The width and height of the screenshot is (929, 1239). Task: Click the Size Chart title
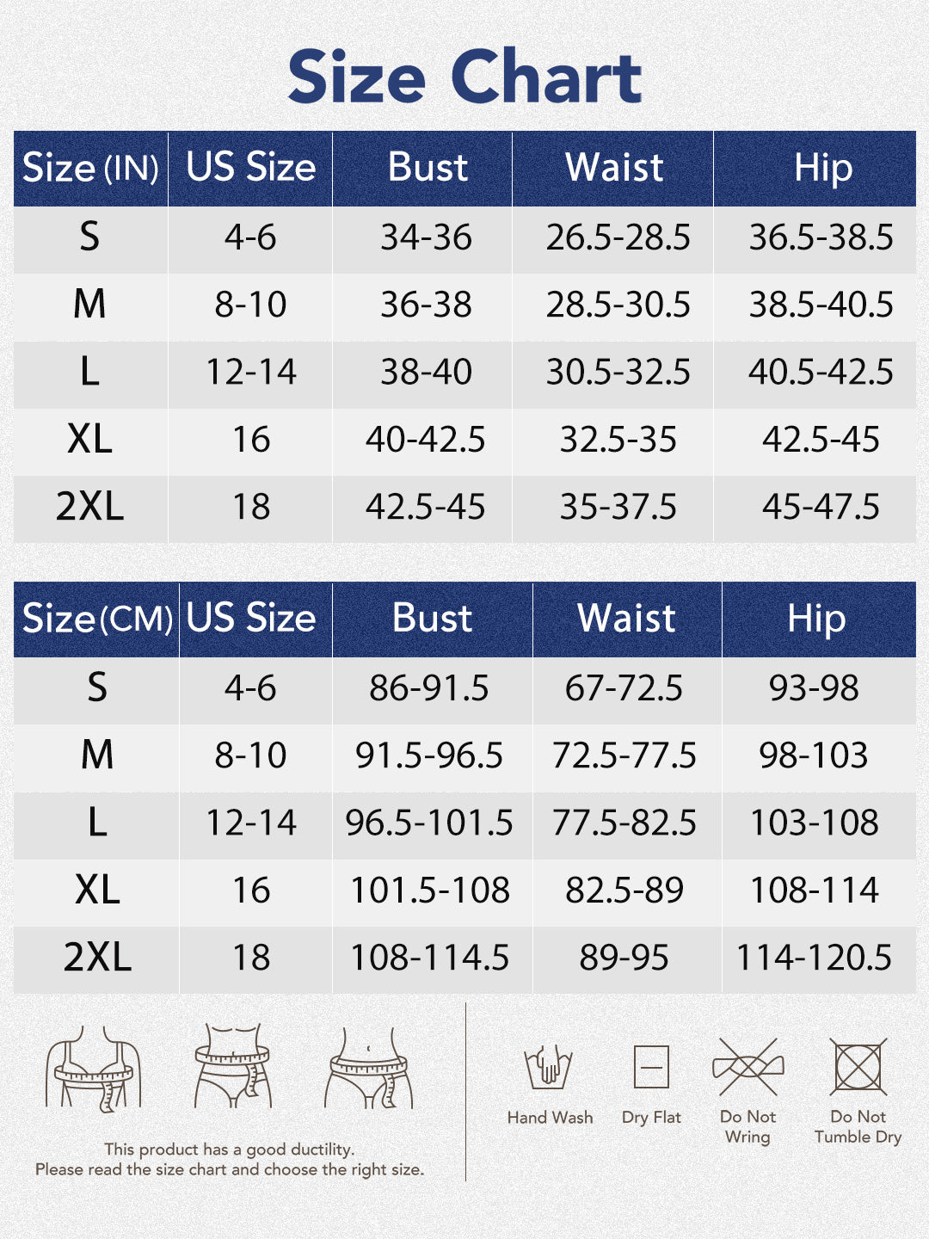[x=464, y=77]
